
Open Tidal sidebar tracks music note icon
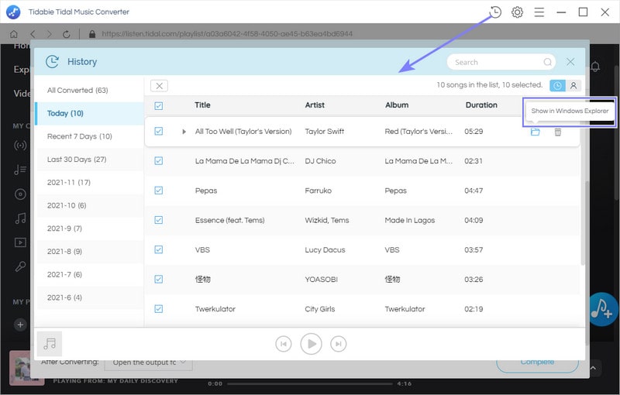[x=20, y=218]
